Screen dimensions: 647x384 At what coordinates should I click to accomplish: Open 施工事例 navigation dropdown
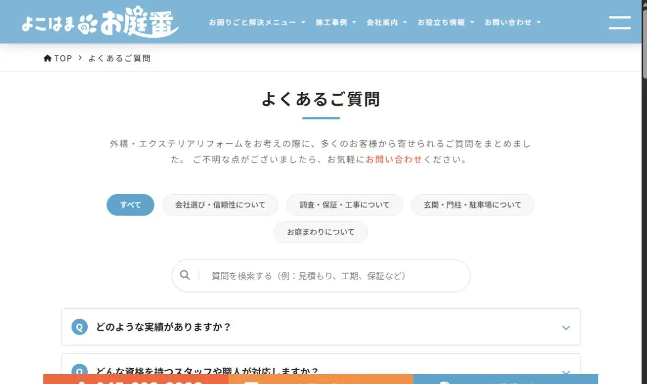pos(336,22)
